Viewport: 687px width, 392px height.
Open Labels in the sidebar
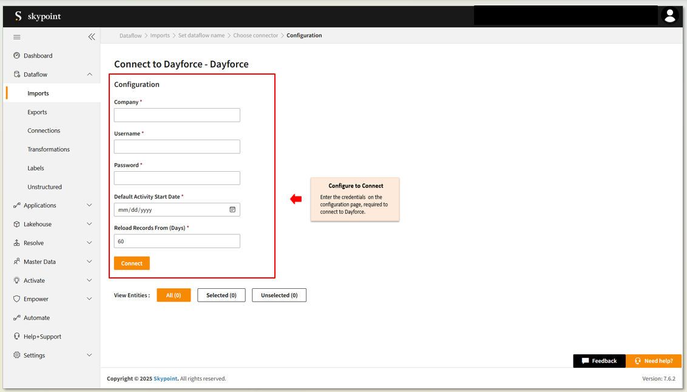(x=35, y=168)
